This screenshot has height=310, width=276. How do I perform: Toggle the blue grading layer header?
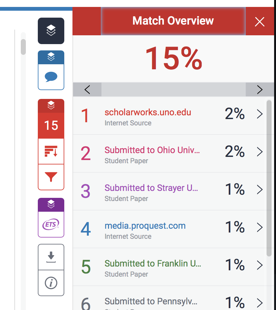pos(51,57)
